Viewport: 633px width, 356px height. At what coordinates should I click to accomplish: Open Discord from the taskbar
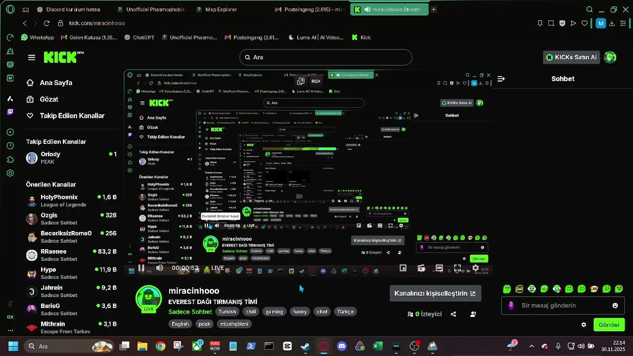pos(342,346)
